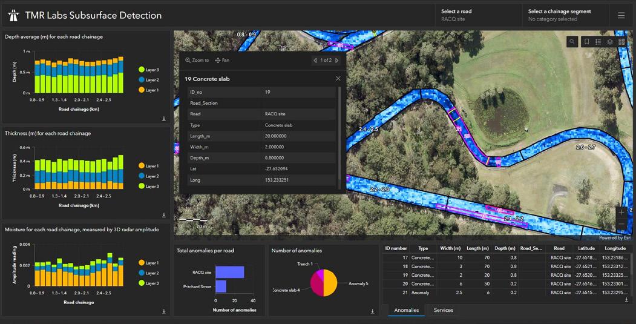Screen dimensions: 636x324
Task: Click the Lat value -27.652094
Action: pyautogui.click(x=276, y=169)
